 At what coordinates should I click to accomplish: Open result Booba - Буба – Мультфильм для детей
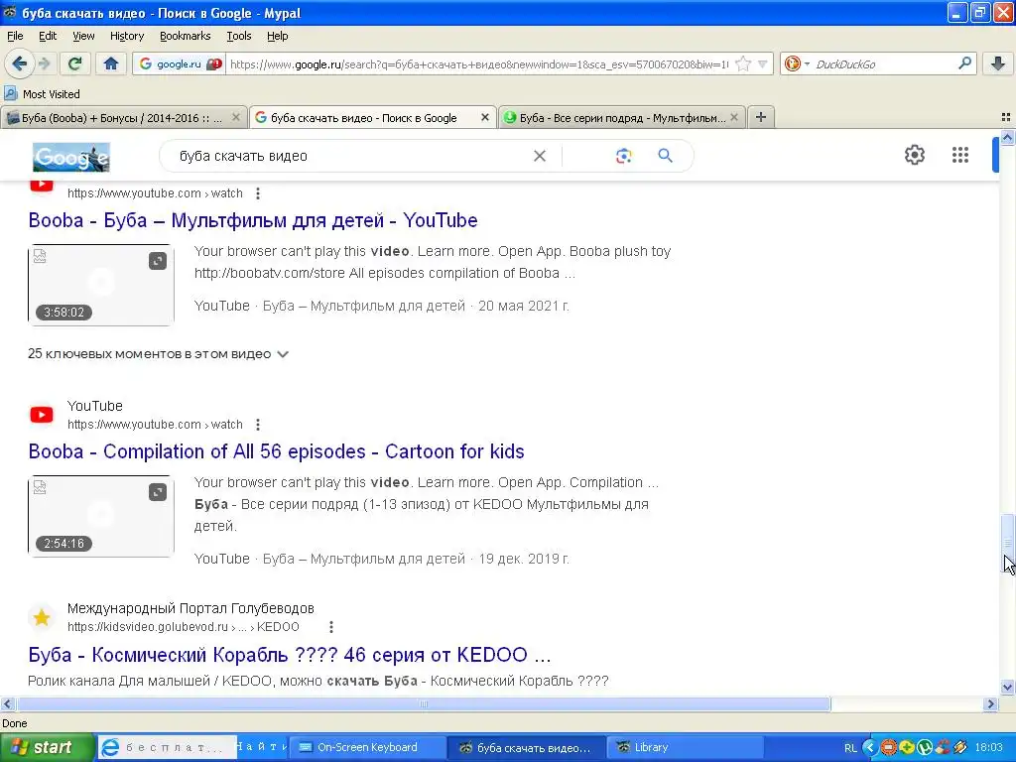pyautogui.click(x=253, y=220)
